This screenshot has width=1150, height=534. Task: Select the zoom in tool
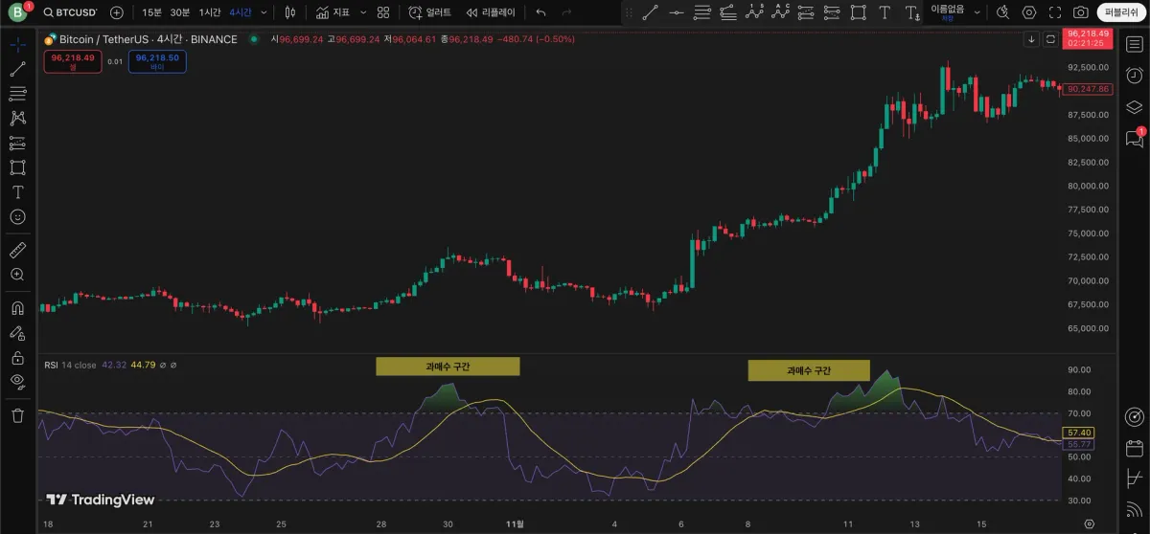point(17,275)
